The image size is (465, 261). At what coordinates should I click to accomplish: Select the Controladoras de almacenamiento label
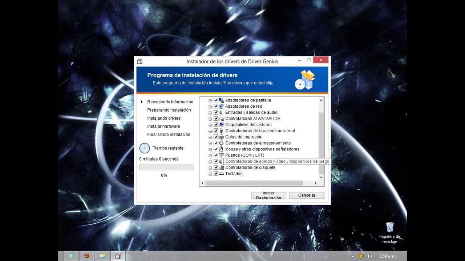pos(258,143)
